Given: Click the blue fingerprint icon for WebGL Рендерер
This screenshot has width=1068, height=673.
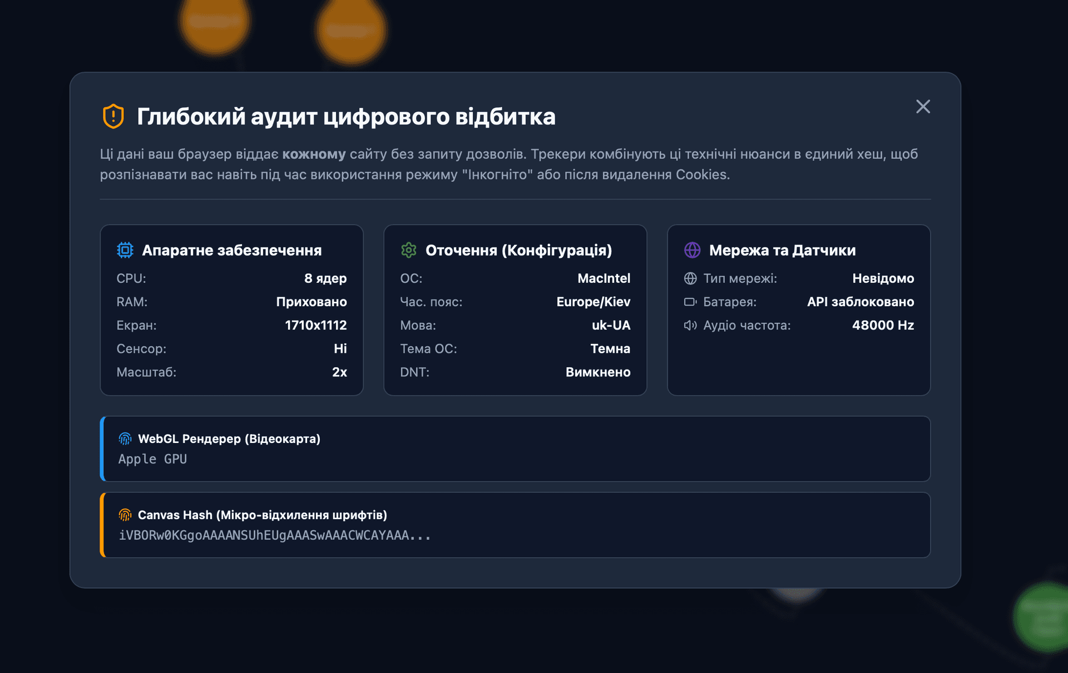Looking at the screenshot, I should tap(125, 439).
